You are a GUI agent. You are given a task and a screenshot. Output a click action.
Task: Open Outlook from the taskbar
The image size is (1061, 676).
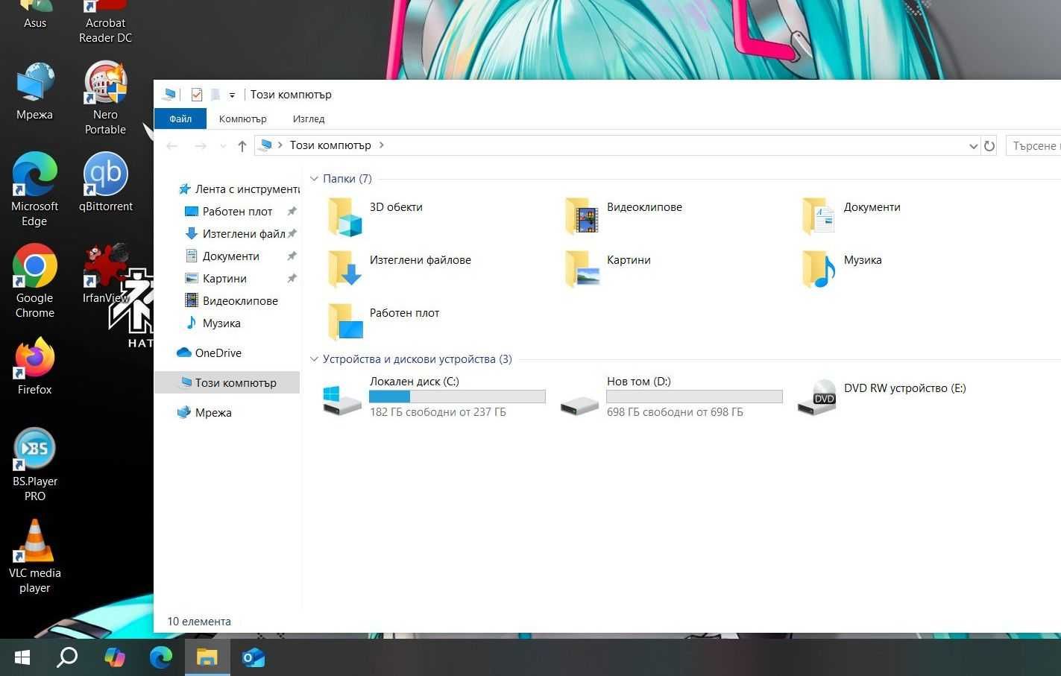coord(254,657)
